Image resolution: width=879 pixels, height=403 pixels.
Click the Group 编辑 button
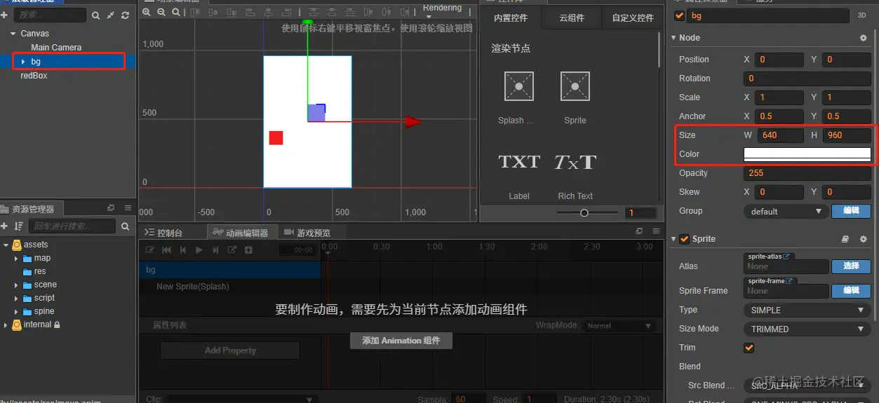851,211
